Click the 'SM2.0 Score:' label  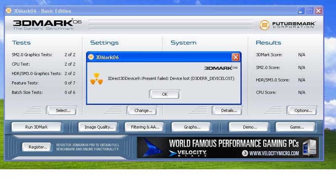[x=268, y=67]
